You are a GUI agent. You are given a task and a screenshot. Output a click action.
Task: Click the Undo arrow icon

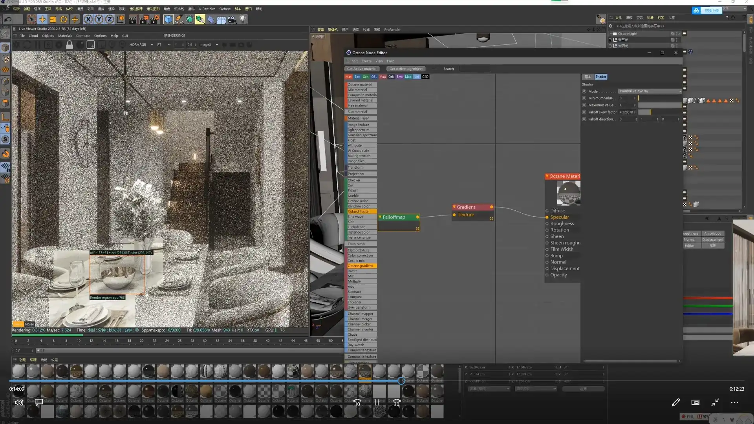pos(8,19)
